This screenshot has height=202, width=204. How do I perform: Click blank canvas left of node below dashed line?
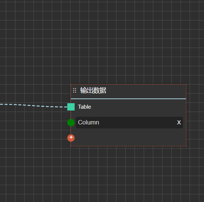click(34, 130)
